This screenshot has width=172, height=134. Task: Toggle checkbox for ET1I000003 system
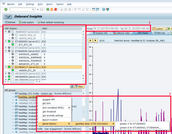13,41
